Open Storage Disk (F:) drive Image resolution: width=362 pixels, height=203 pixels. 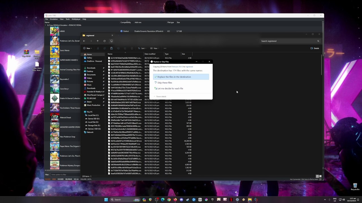[94, 125]
